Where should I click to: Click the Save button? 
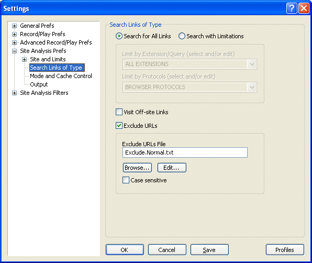[209, 250]
